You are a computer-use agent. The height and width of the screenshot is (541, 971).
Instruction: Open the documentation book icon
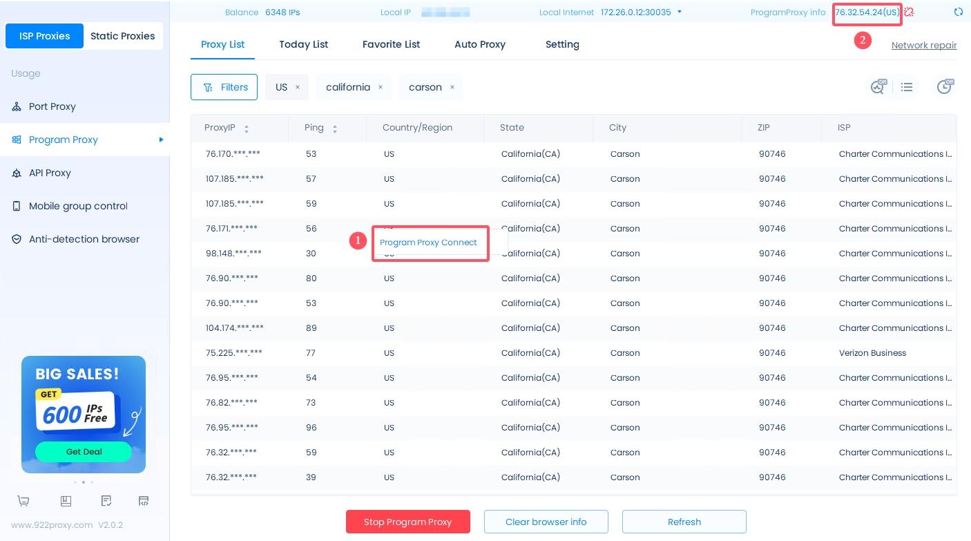66,501
